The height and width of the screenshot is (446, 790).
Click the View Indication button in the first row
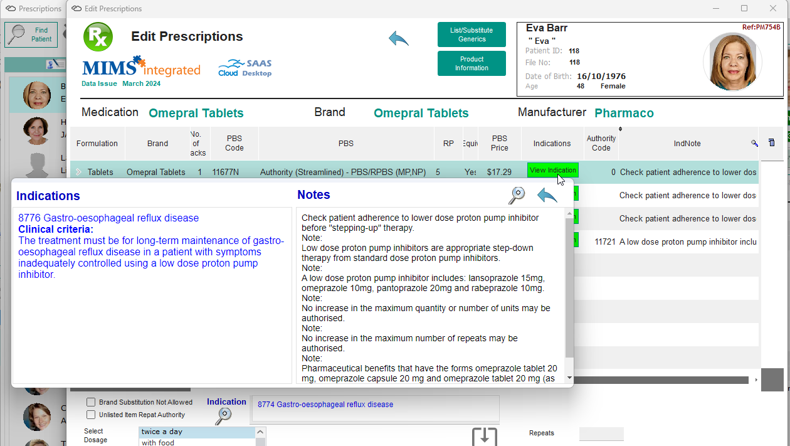click(x=552, y=171)
